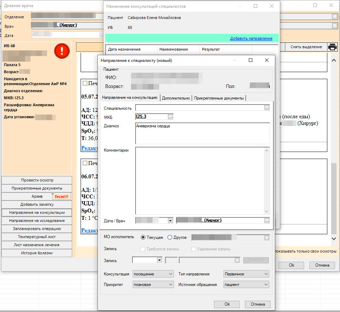
Task: Open История болезни
Action: (x=37, y=253)
